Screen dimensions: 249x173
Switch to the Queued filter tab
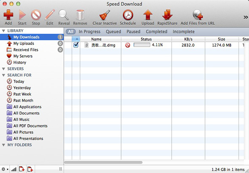point(114,32)
